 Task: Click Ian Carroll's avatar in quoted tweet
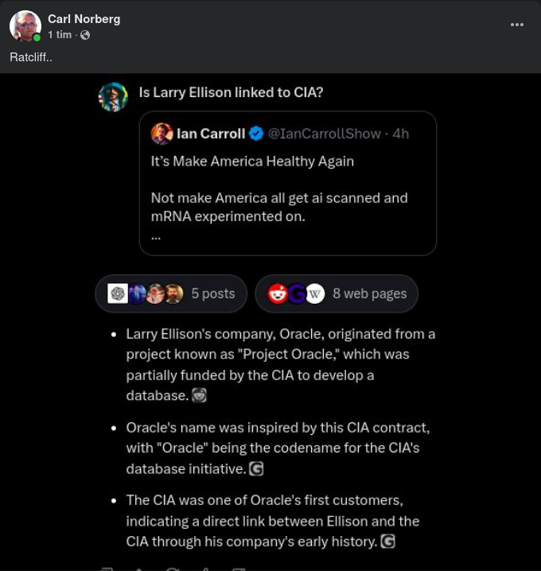[162, 134]
